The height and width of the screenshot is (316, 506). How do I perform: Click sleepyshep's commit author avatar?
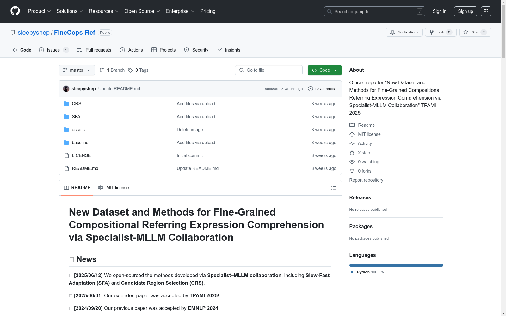pyautogui.click(x=66, y=89)
